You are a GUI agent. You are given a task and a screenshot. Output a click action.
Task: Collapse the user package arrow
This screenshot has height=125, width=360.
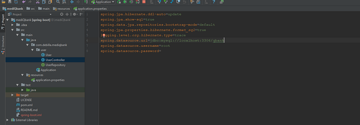point(32,50)
